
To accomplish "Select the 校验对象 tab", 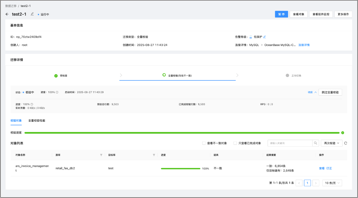I will click(16, 120).
